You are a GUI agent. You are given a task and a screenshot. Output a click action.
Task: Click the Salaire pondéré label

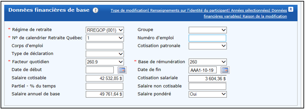pos(154,94)
